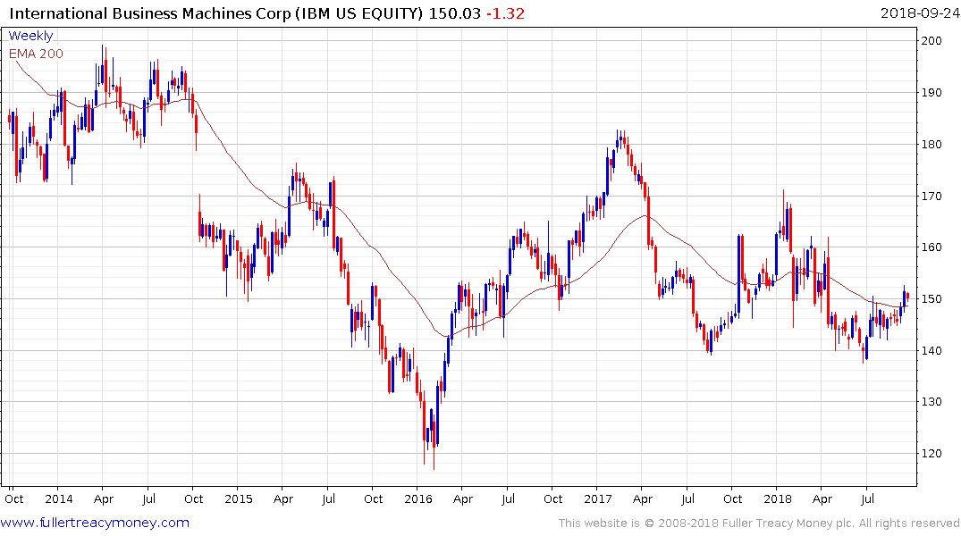Click the copyright notice 'Fuller Treacy Money plc'
The image size is (961, 536).
coord(788,523)
